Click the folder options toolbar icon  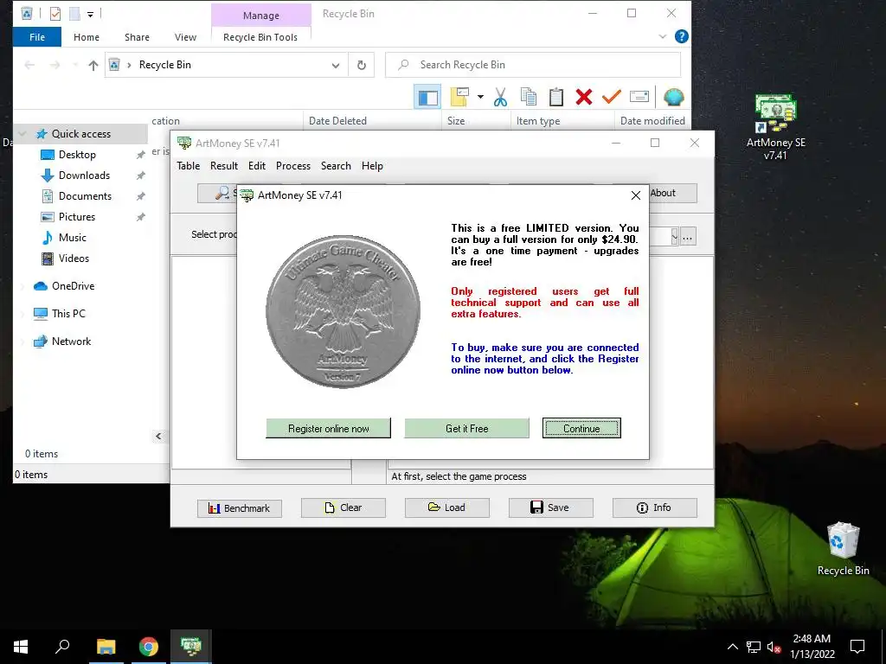click(x=460, y=97)
